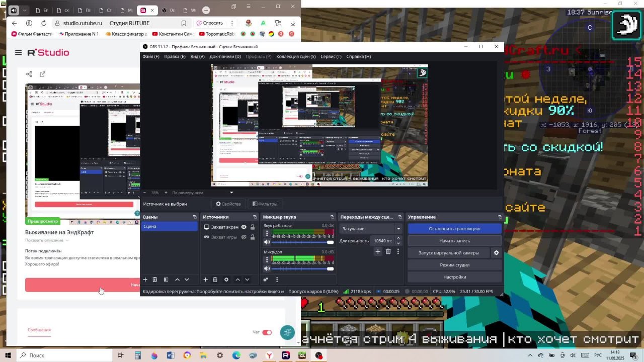Add a new scene transition
644x362 pixels.
pos(378,251)
